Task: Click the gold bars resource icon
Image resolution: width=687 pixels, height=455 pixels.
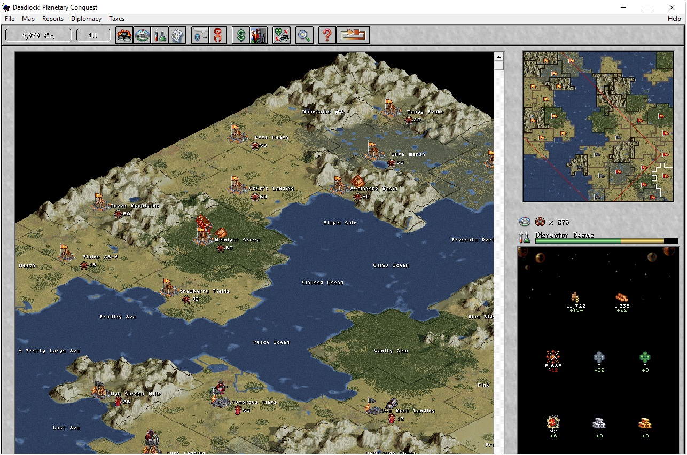Action: tap(645, 423)
